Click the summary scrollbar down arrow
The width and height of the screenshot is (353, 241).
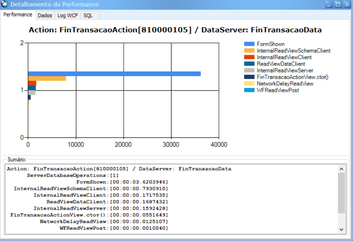341,229
